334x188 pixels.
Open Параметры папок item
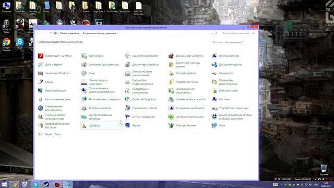(183, 82)
